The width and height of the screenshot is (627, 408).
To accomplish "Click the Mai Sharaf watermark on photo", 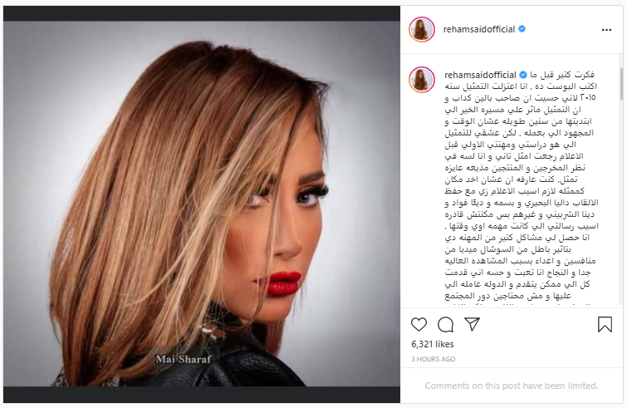I will [184, 359].
